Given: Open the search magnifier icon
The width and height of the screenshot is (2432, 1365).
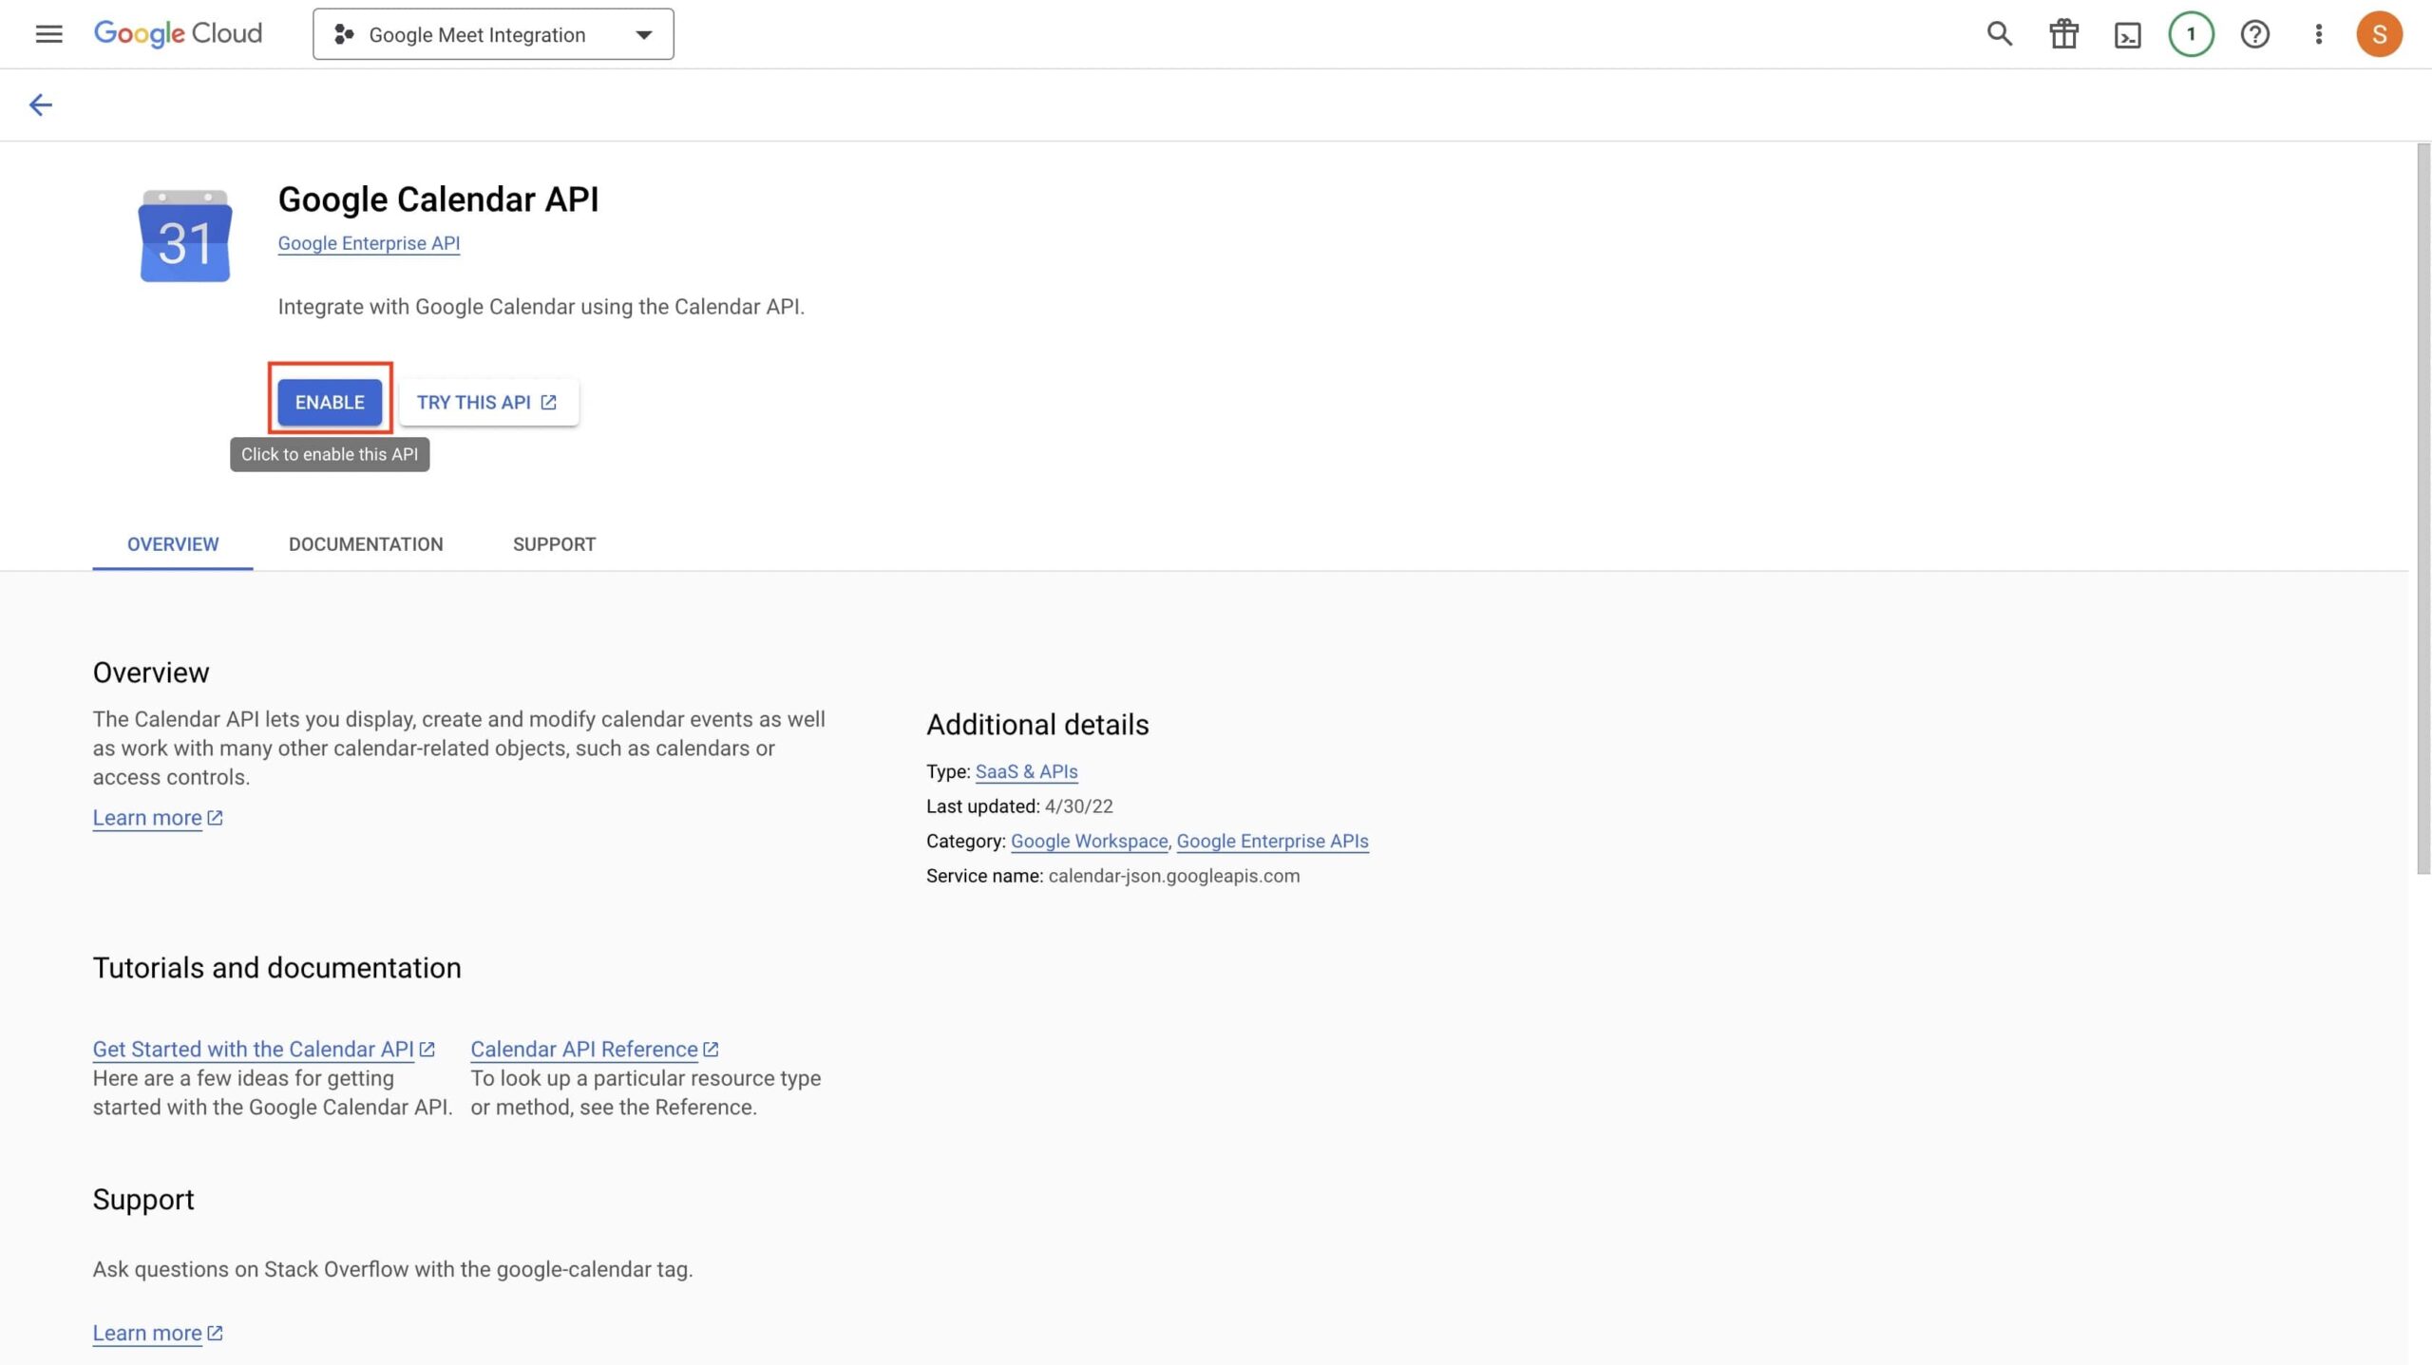Looking at the screenshot, I should (2000, 34).
